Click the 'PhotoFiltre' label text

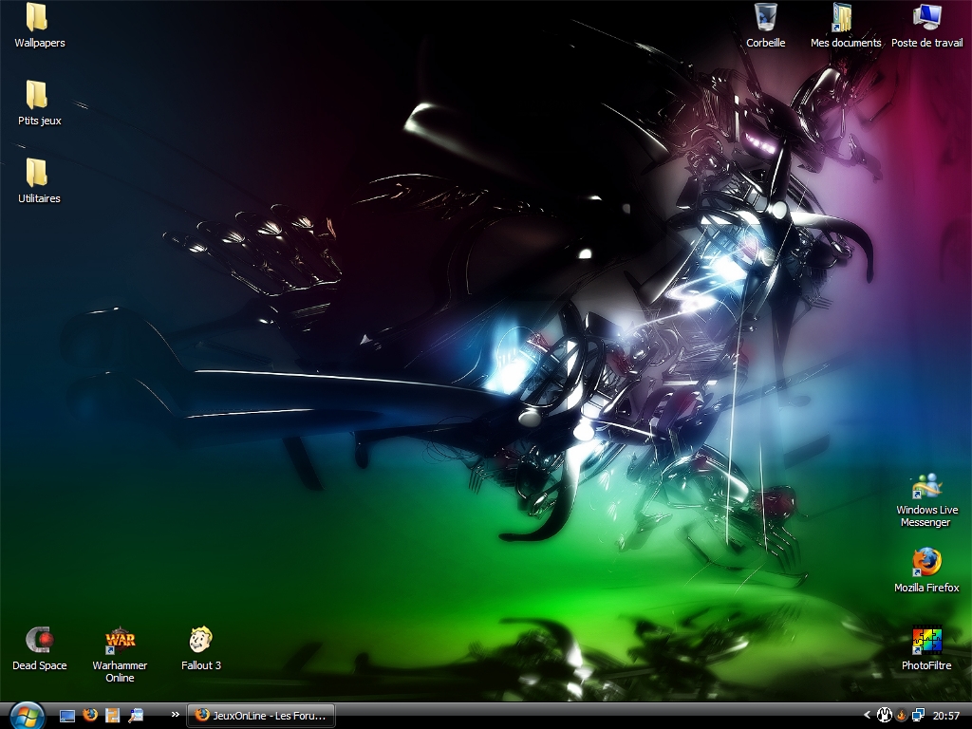click(926, 665)
